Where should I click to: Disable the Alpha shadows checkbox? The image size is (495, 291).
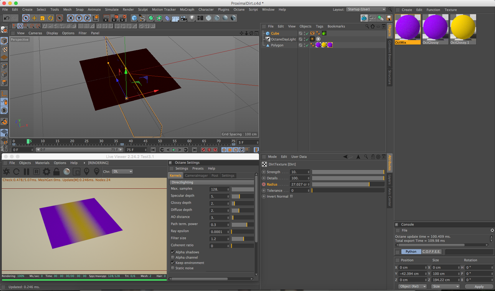pos(173,252)
